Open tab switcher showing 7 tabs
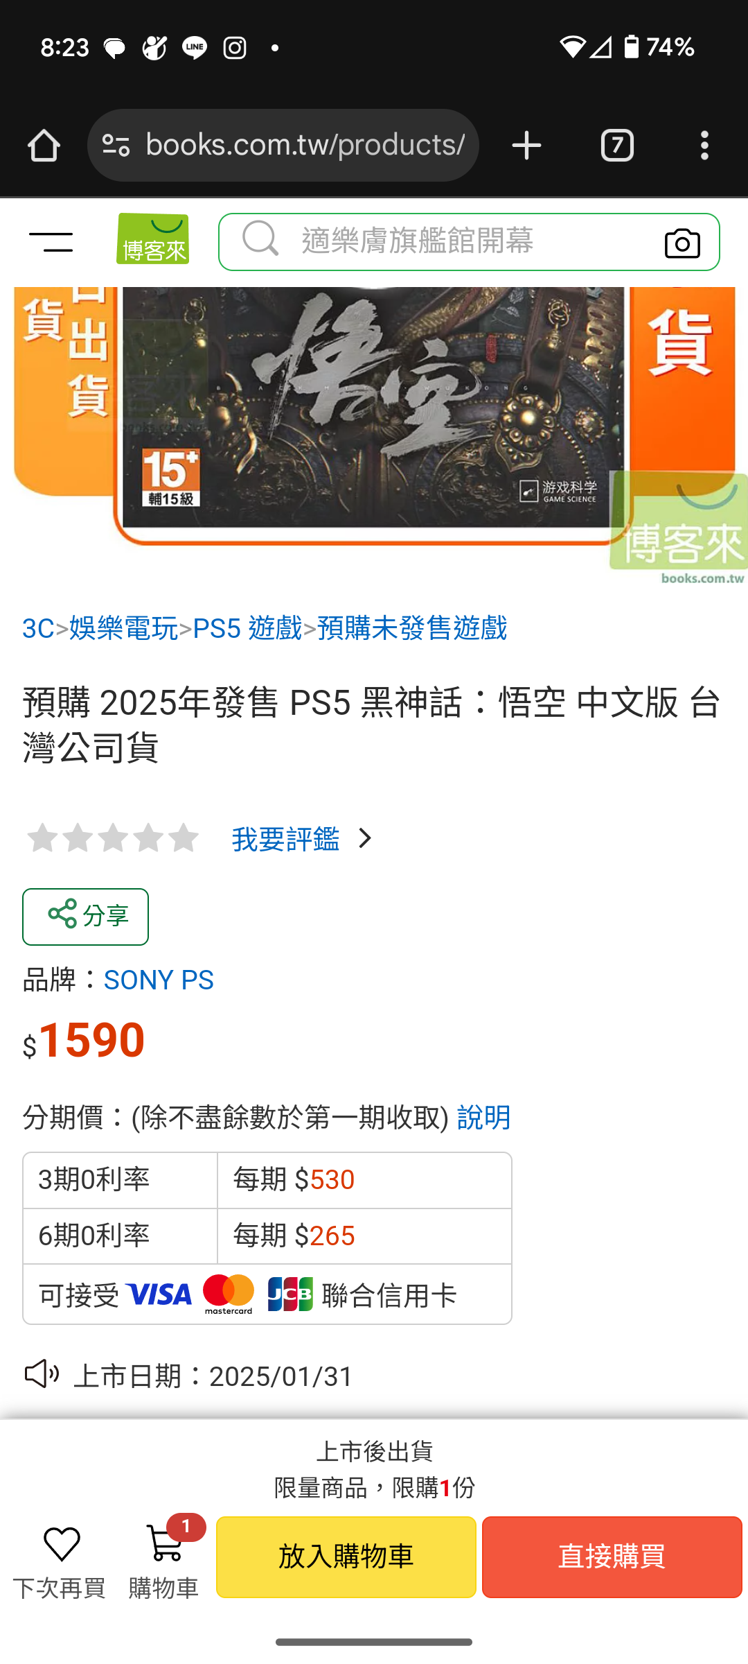This screenshot has width=748, height=1664. pyautogui.click(x=617, y=146)
